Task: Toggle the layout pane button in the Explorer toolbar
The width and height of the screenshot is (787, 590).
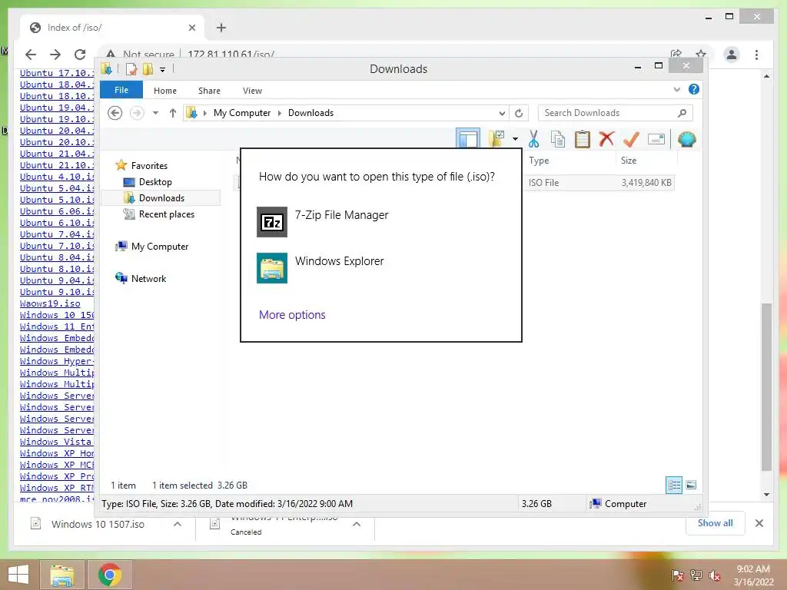Action: coord(468,138)
